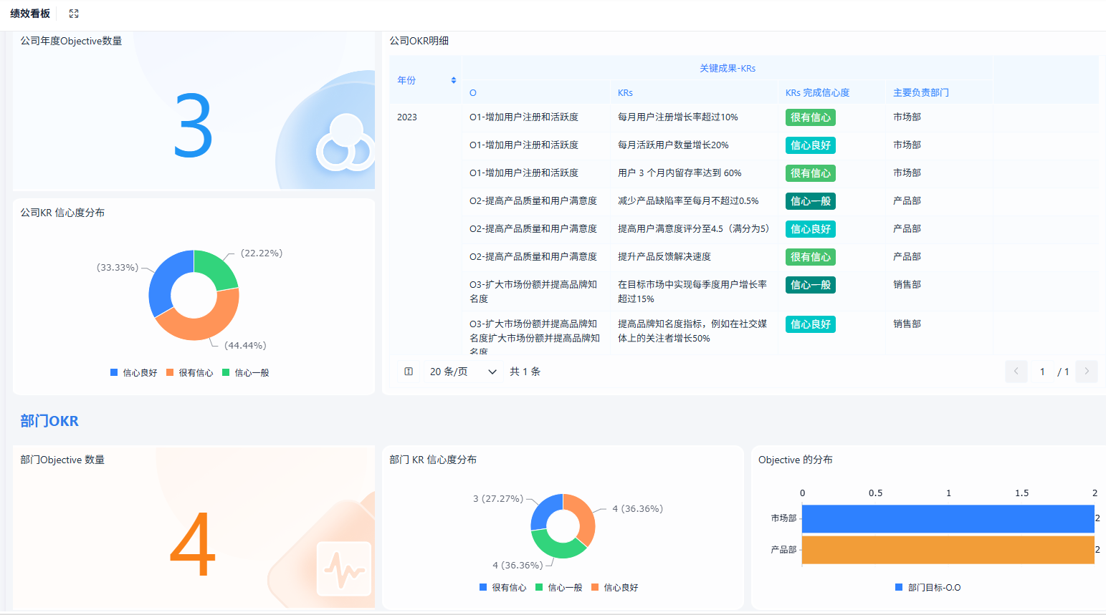Open the 20 条/页 page size dropdown

[x=462, y=371]
